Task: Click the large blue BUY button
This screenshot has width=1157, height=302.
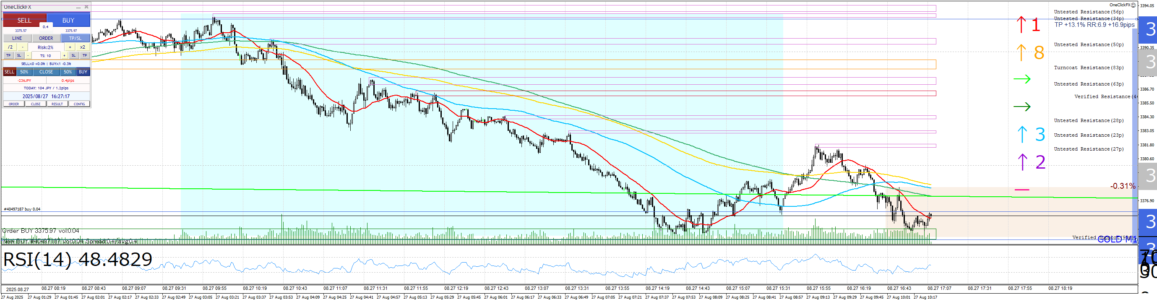Action: (68, 20)
